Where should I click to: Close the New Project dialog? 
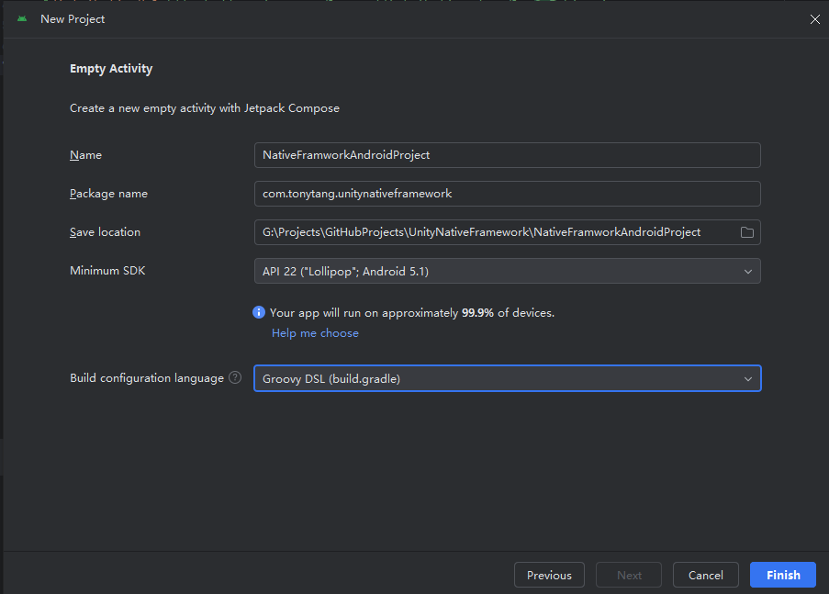(814, 19)
